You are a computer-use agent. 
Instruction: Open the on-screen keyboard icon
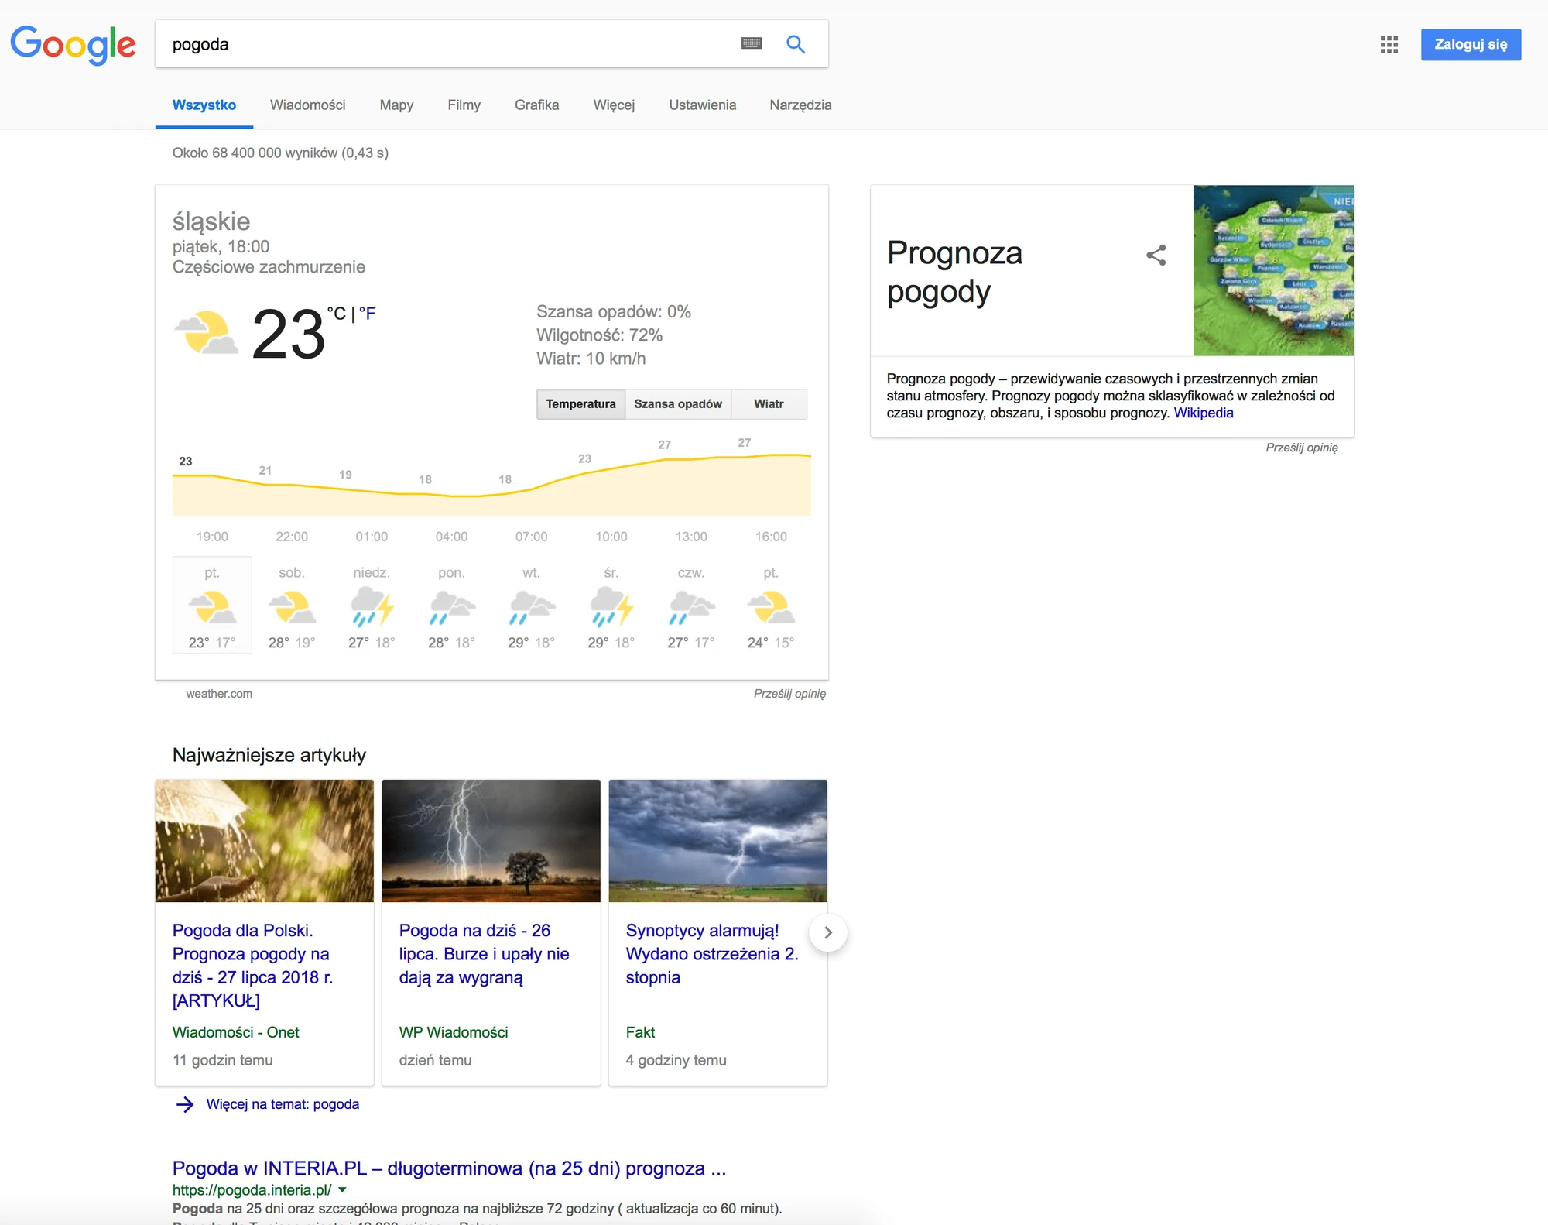752,44
